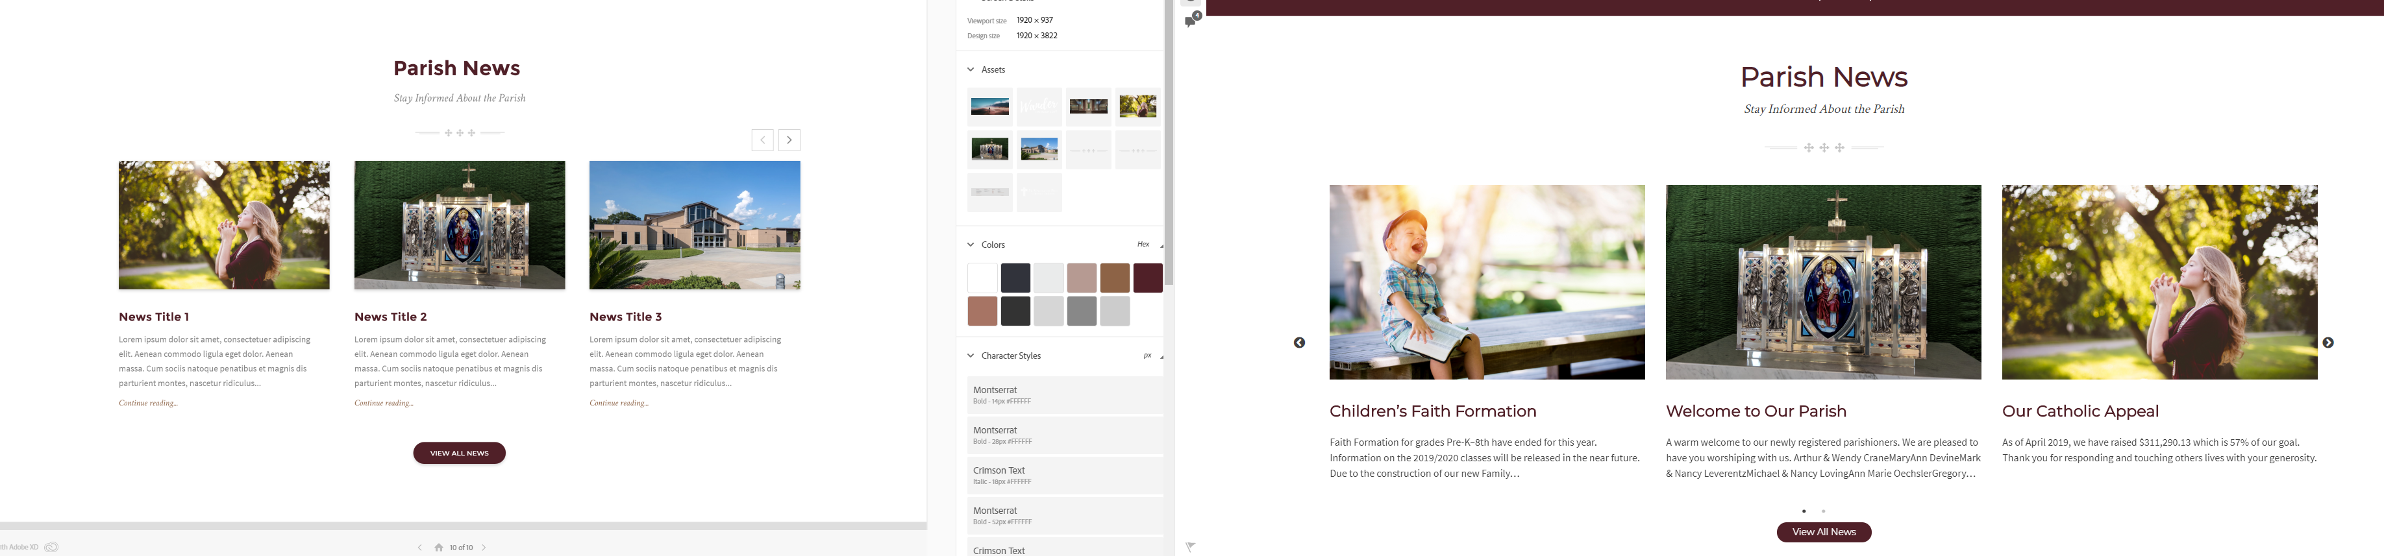
Task: Click the mockup's next news arrow box
Action: tap(788, 141)
